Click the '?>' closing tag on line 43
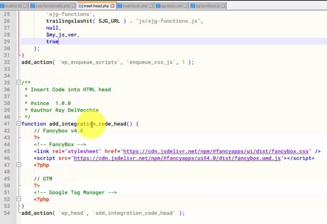Viewport: 327px width, 224px height. click(x=37, y=138)
